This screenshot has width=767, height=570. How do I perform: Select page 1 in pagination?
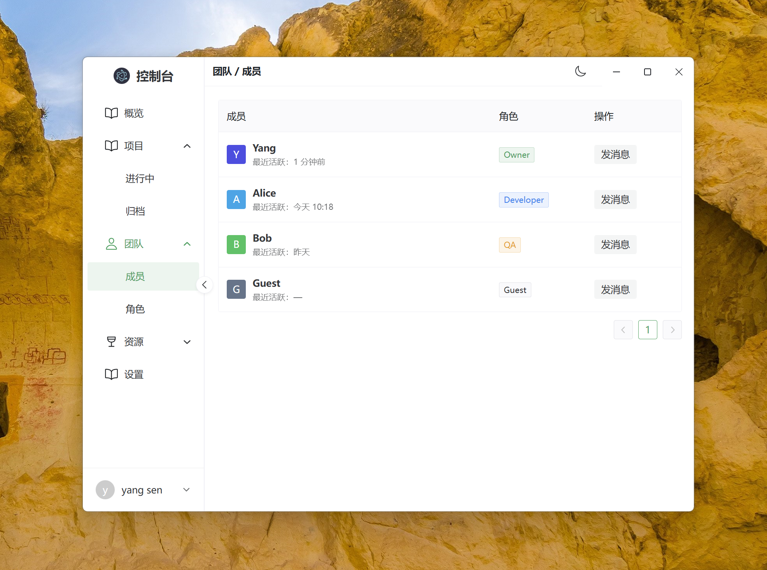click(648, 329)
